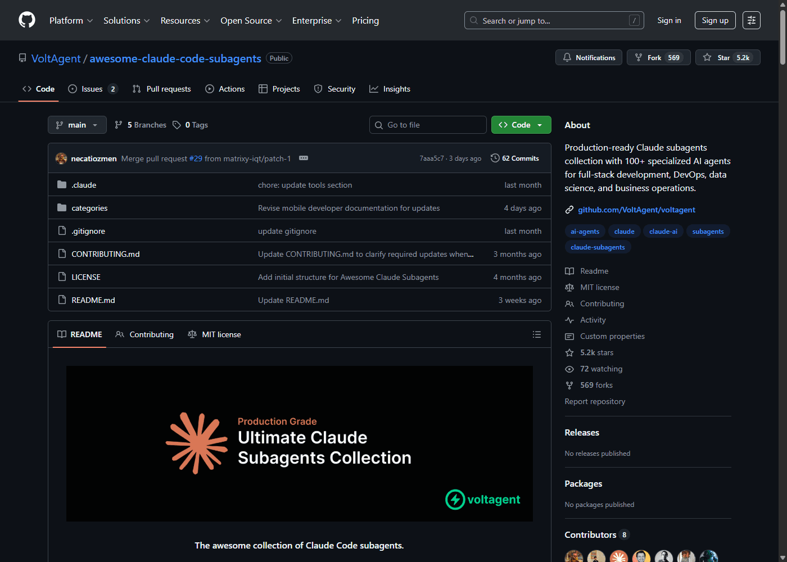This screenshot has height=562, width=787.
Task: Open the Pricing link
Action: 365,20
